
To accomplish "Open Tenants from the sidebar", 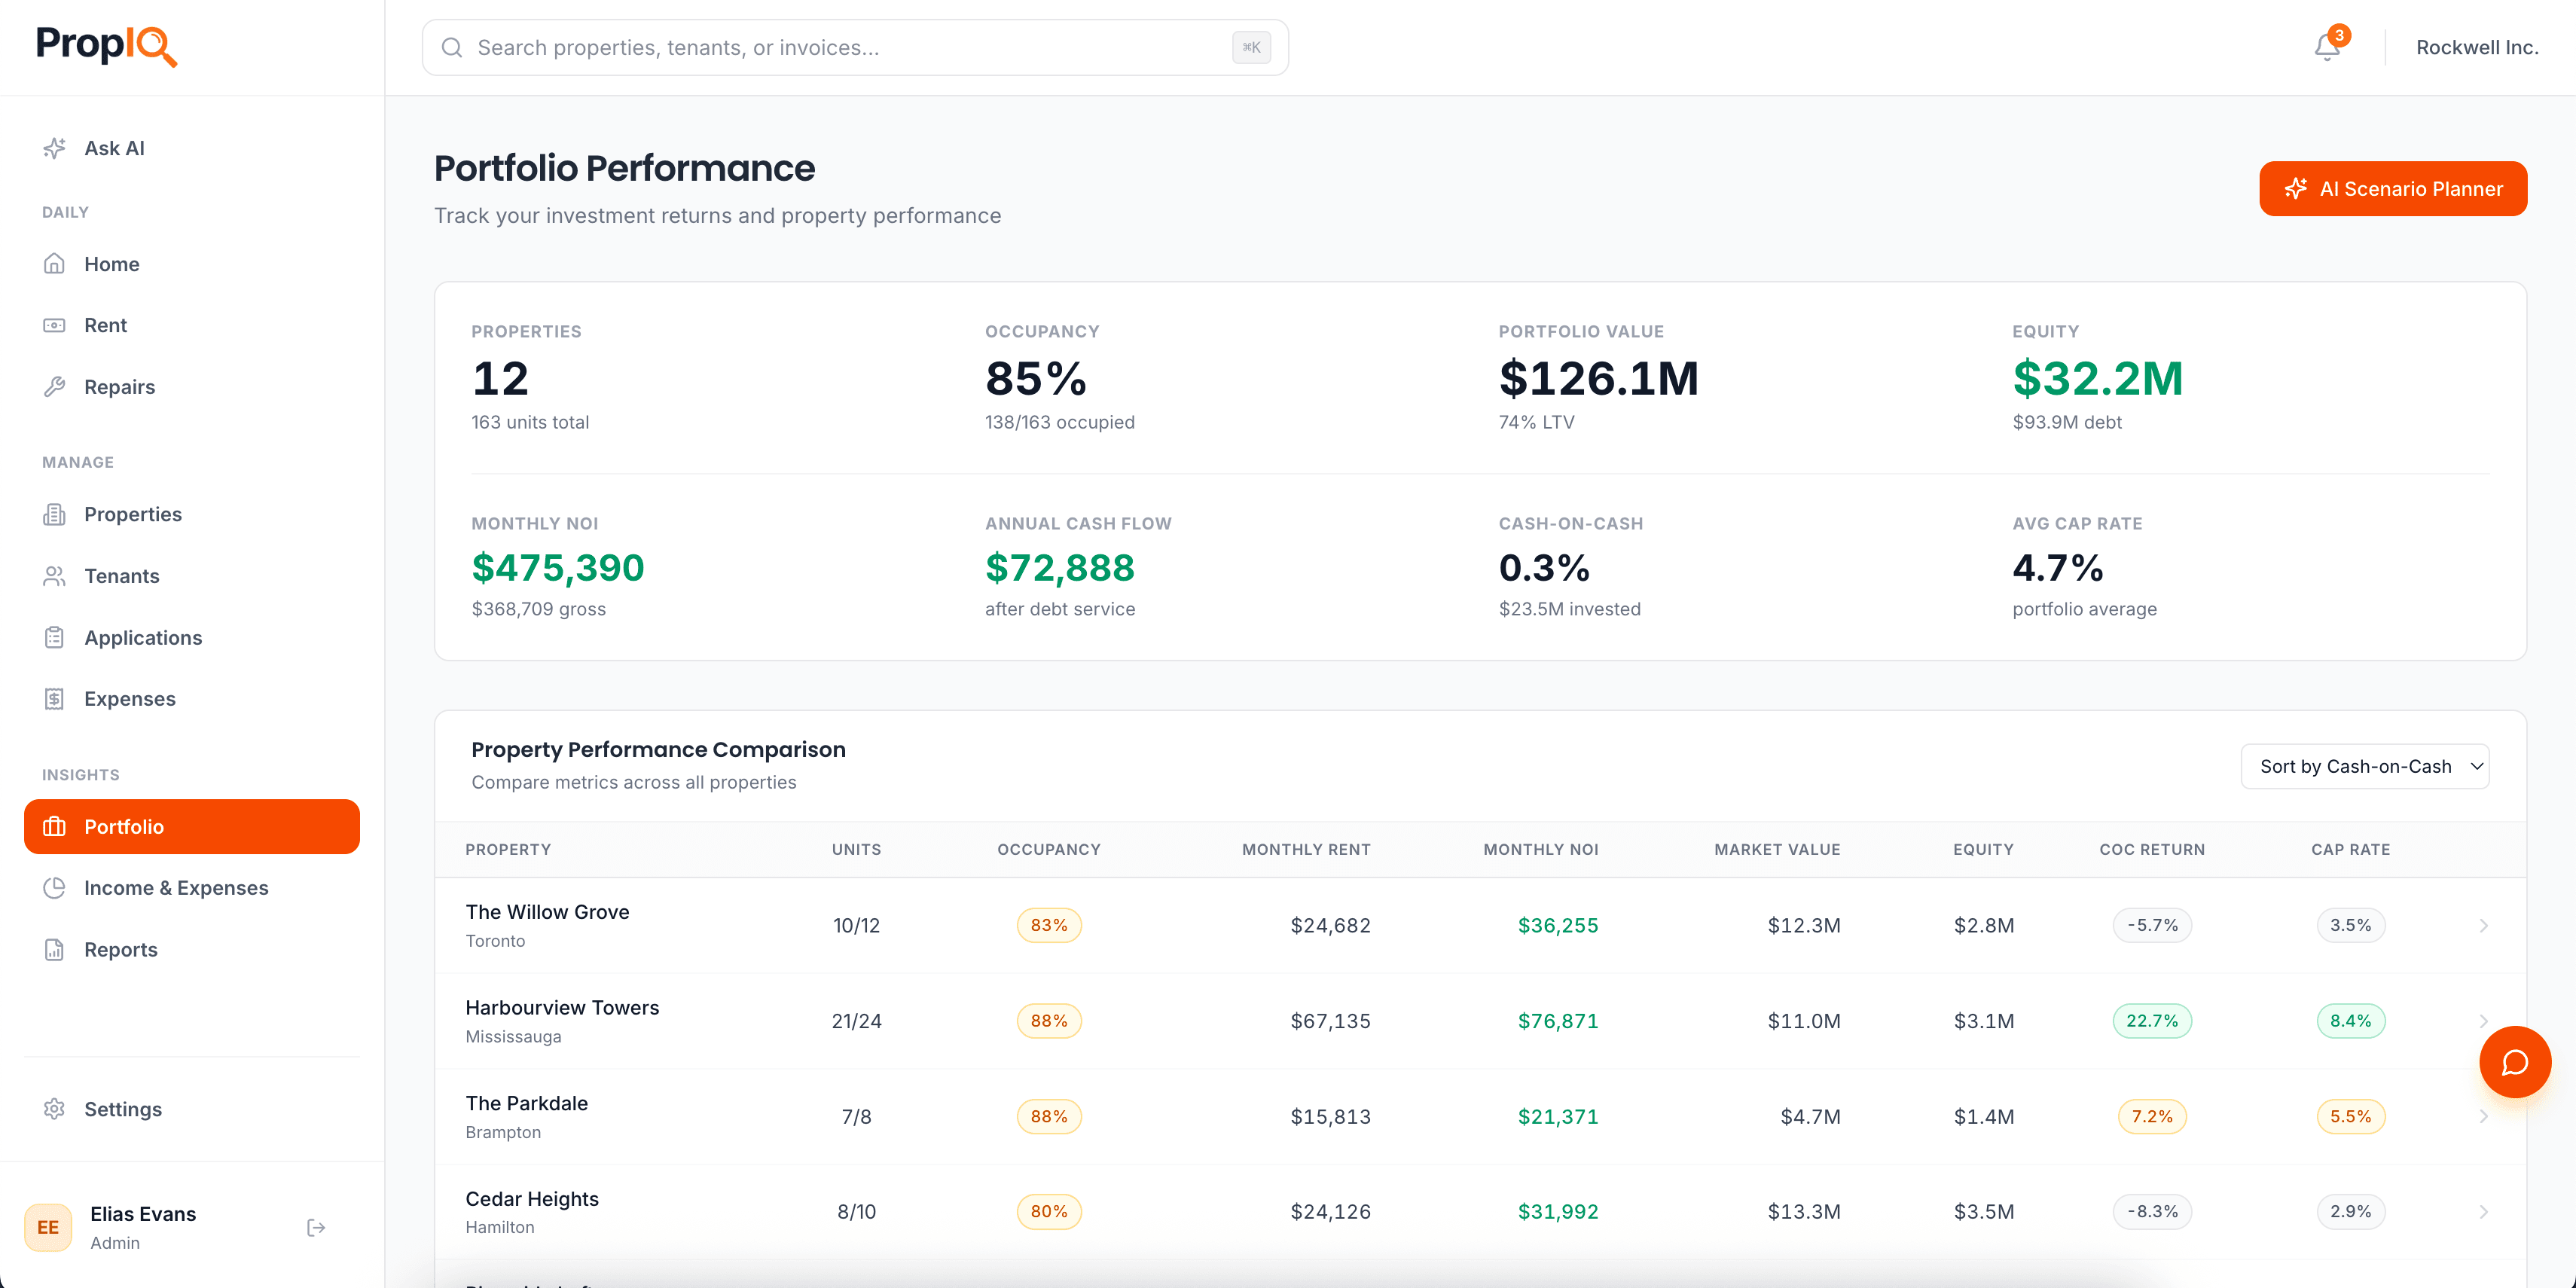I will [121, 576].
